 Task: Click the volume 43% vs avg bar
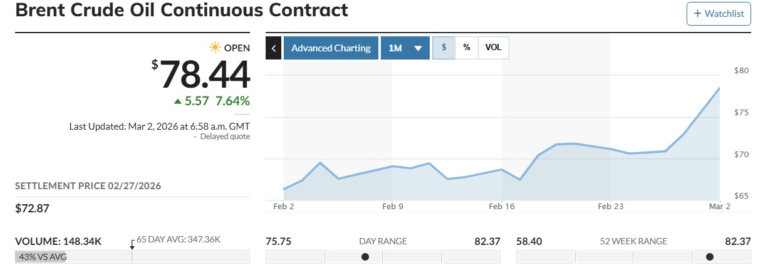pyautogui.click(x=40, y=257)
